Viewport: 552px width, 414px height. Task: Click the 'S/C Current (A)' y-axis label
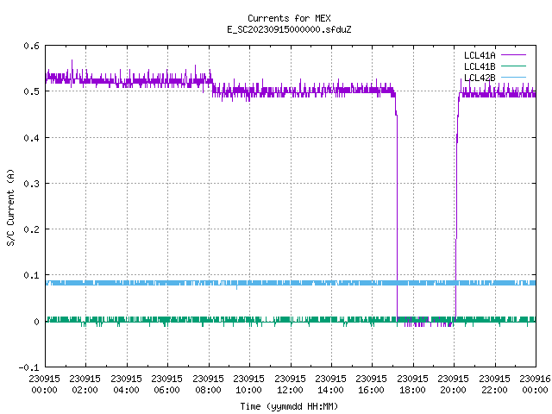point(10,208)
